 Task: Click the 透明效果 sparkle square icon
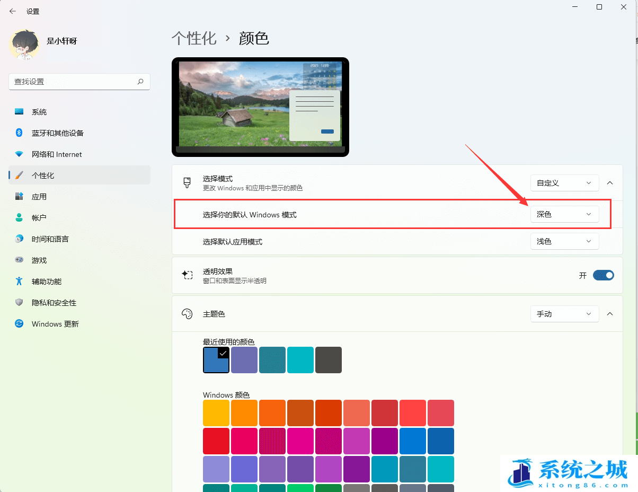tap(187, 275)
